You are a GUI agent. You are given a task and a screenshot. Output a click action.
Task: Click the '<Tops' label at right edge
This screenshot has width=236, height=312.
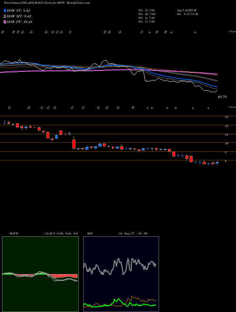point(232,32)
